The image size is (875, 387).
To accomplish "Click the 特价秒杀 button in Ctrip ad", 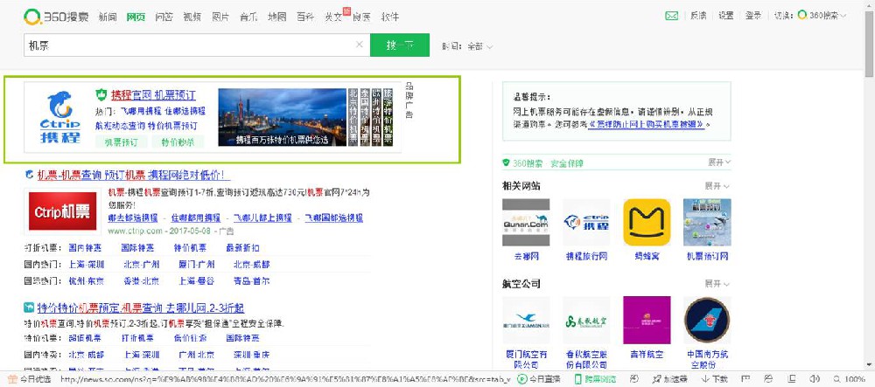I will [178, 142].
